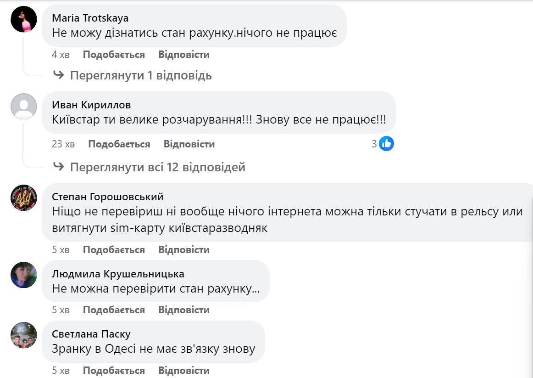The width and height of the screenshot is (533, 378).
Task: Like Maria Trotskaya's comment
Action: click(x=114, y=55)
